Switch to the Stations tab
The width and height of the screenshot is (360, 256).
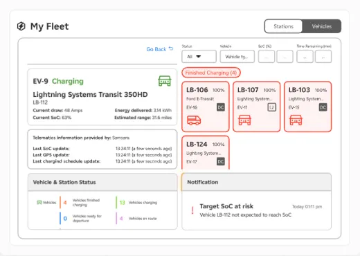pos(283,26)
